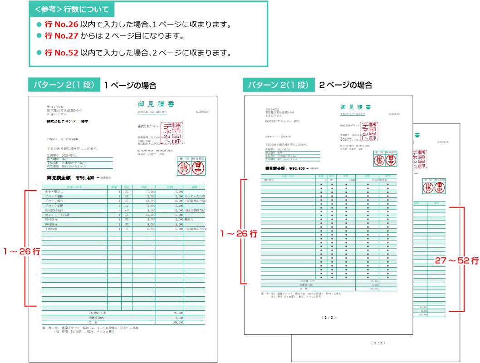Click the '令和05年 04月 20日発行' date on the one-page sample

[152, 112]
